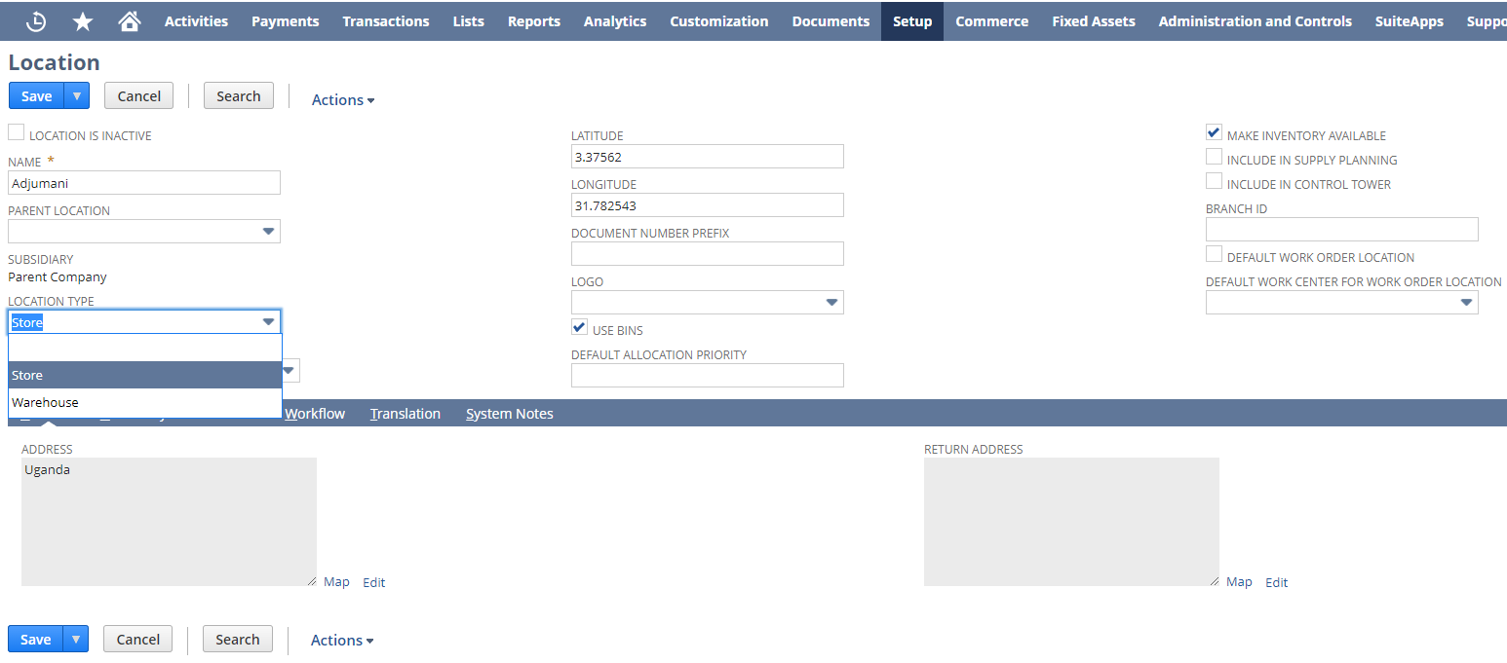Disable the USE BINS option

pos(579,326)
